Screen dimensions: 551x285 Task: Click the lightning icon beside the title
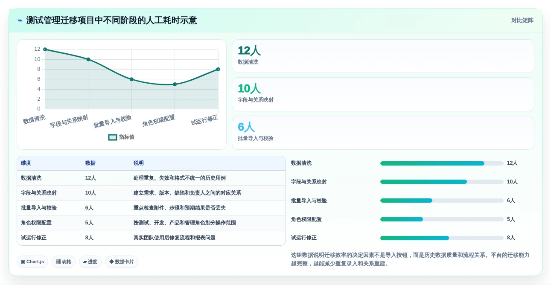[x=20, y=20]
